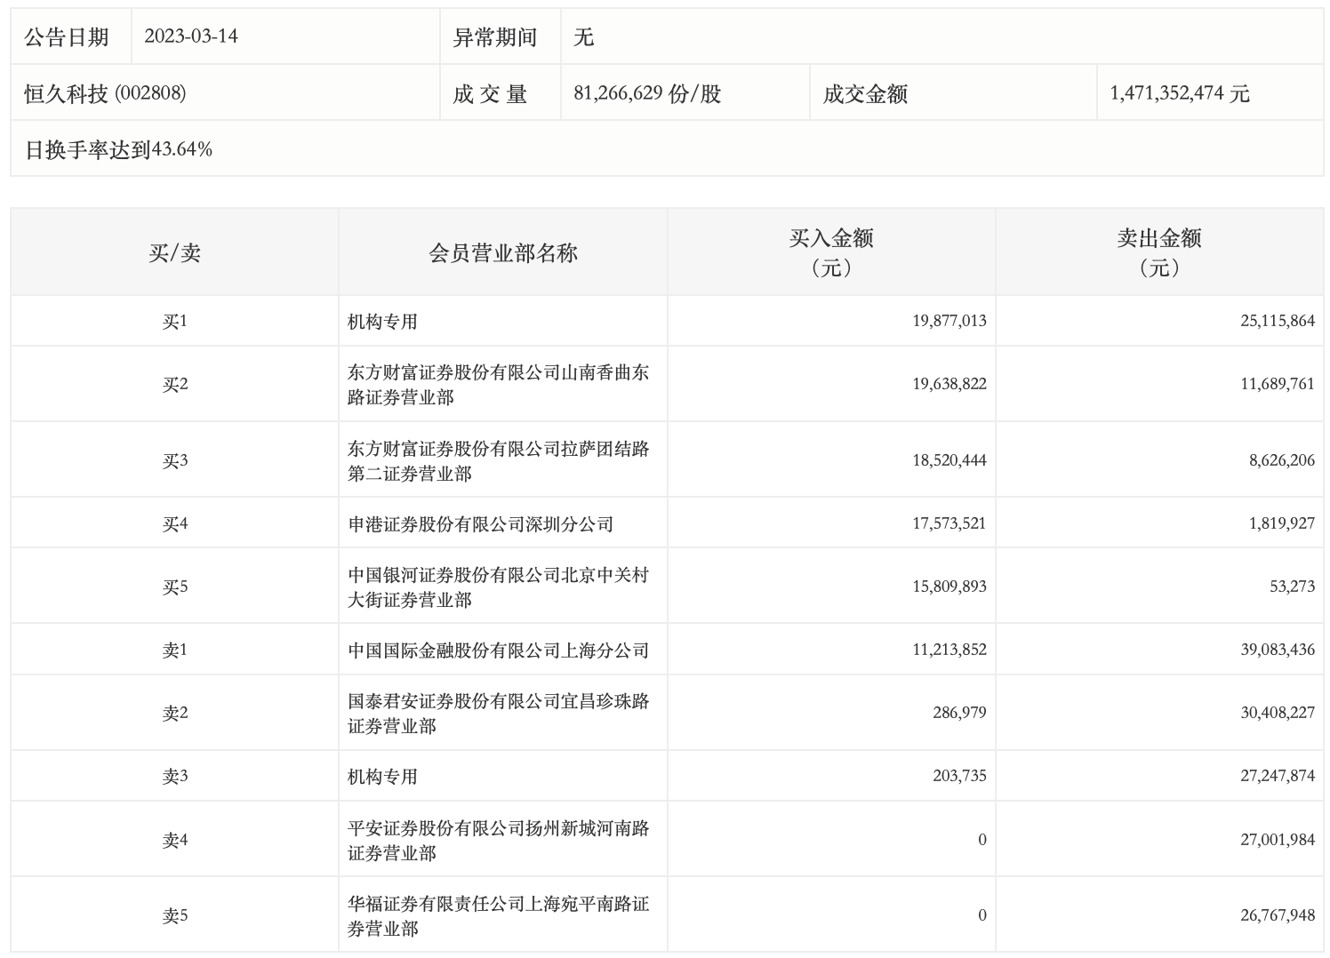This screenshot has height=958, width=1330.
Task: Select the stock name 恒久科技 (002808)
Action: click(x=105, y=93)
